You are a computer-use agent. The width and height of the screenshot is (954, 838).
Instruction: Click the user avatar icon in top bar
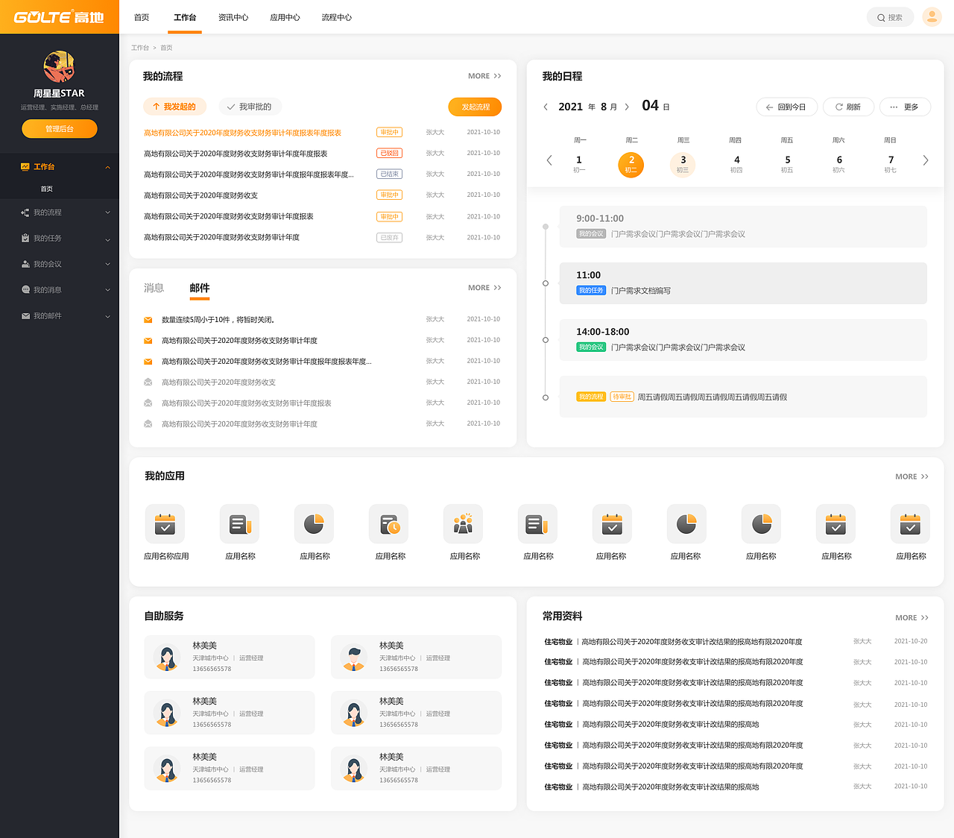pyautogui.click(x=932, y=17)
